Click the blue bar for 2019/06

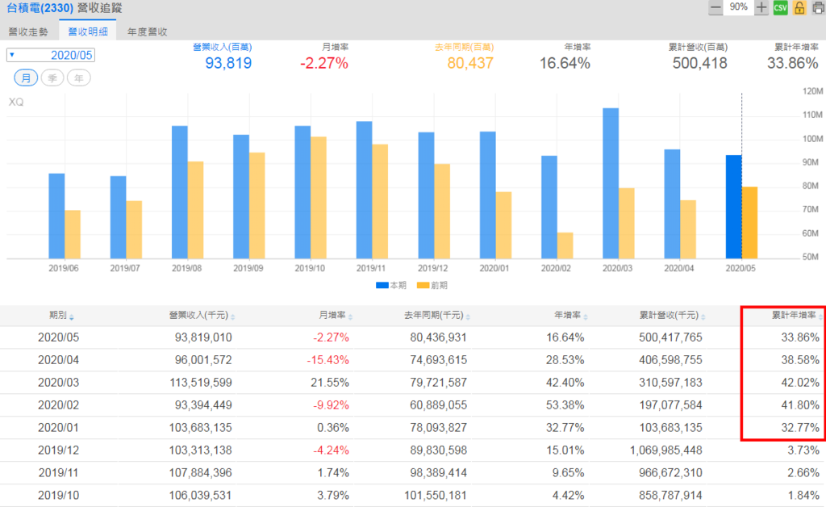click(x=57, y=216)
